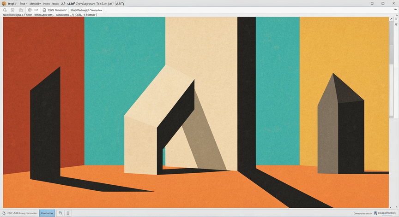Click the globe icon in the top toolbar

[30, 10]
